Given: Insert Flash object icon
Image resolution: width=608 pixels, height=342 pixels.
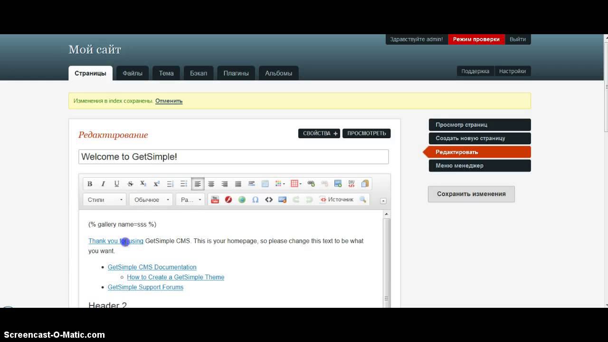Looking at the screenshot, I should tap(228, 200).
